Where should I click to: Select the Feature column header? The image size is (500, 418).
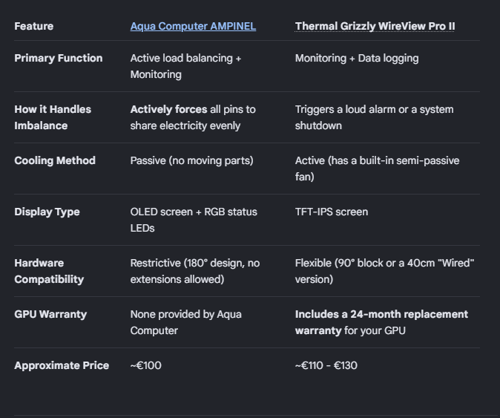[x=34, y=26]
